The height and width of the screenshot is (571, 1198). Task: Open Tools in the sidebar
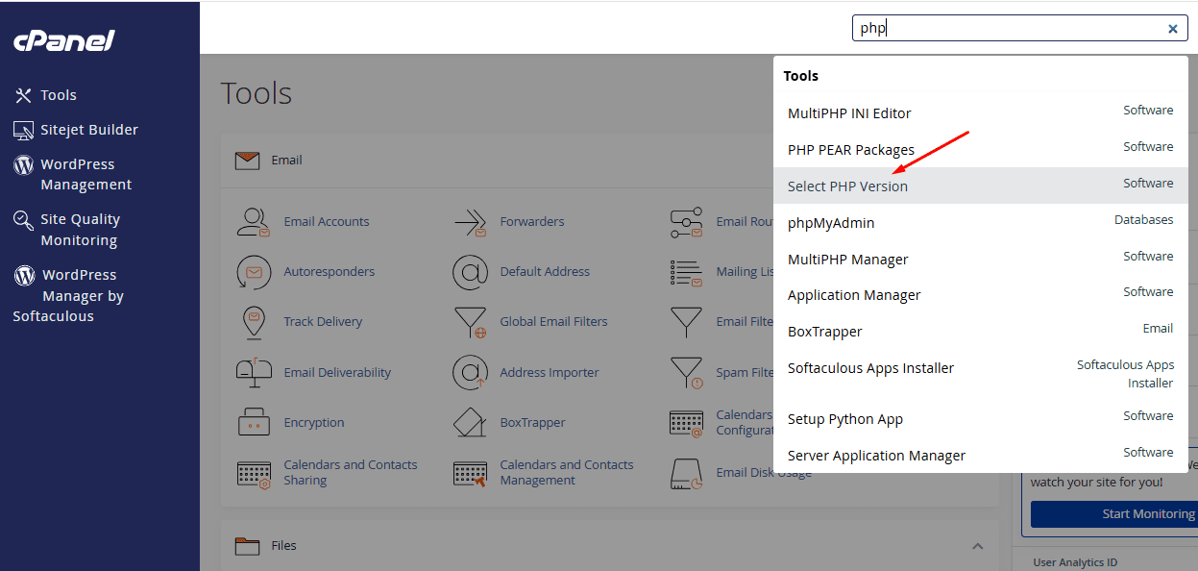click(x=58, y=95)
